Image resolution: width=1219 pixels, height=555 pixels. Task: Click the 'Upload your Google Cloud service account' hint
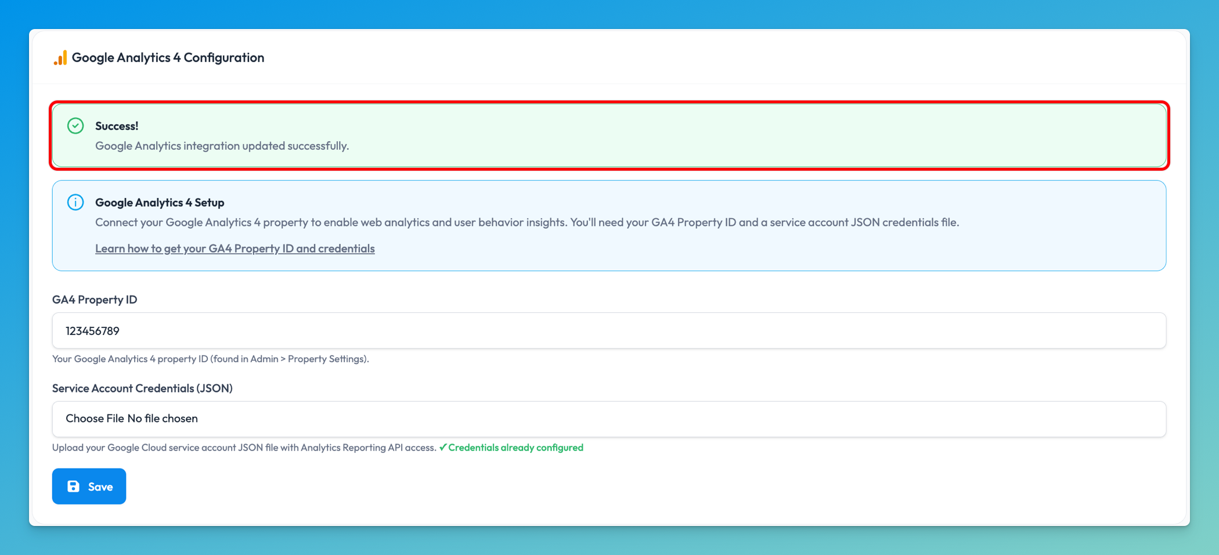pyautogui.click(x=244, y=448)
